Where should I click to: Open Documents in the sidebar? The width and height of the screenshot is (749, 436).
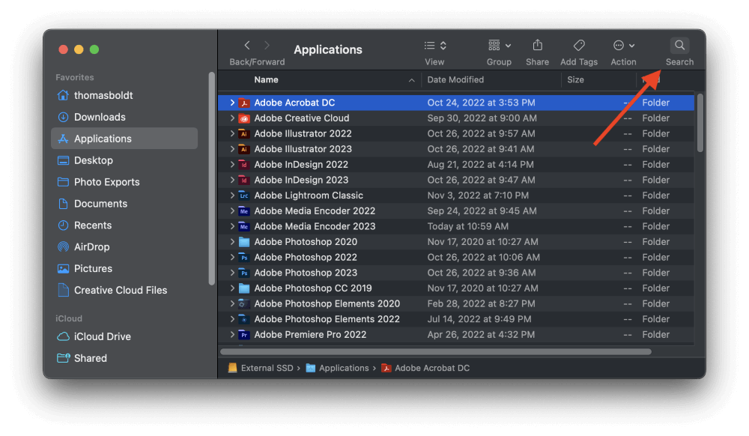(x=124, y=204)
